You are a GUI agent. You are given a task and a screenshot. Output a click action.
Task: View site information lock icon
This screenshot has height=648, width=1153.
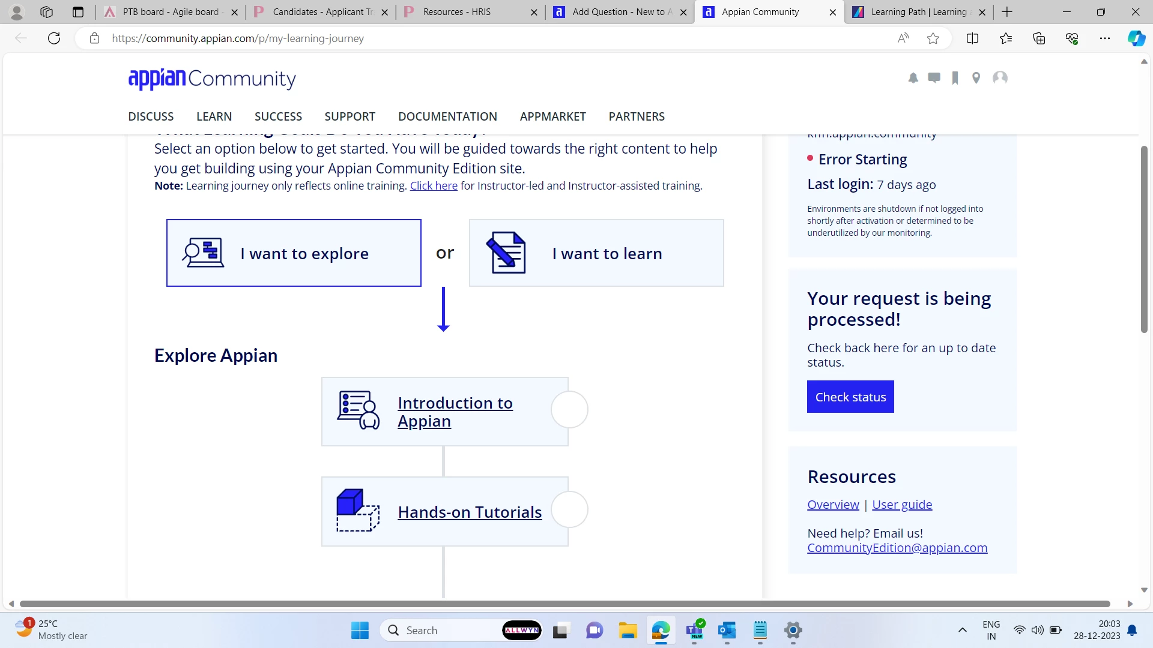(x=94, y=38)
